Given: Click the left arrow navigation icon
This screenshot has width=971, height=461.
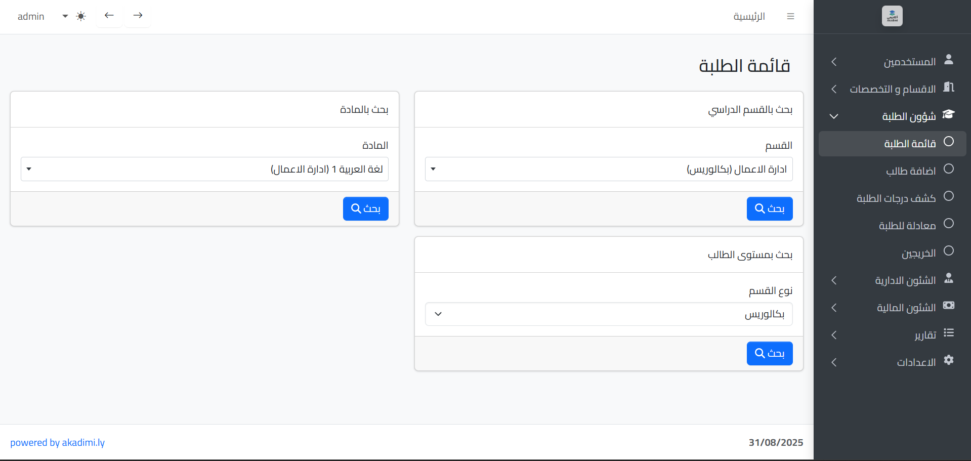Looking at the screenshot, I should 109,16.
